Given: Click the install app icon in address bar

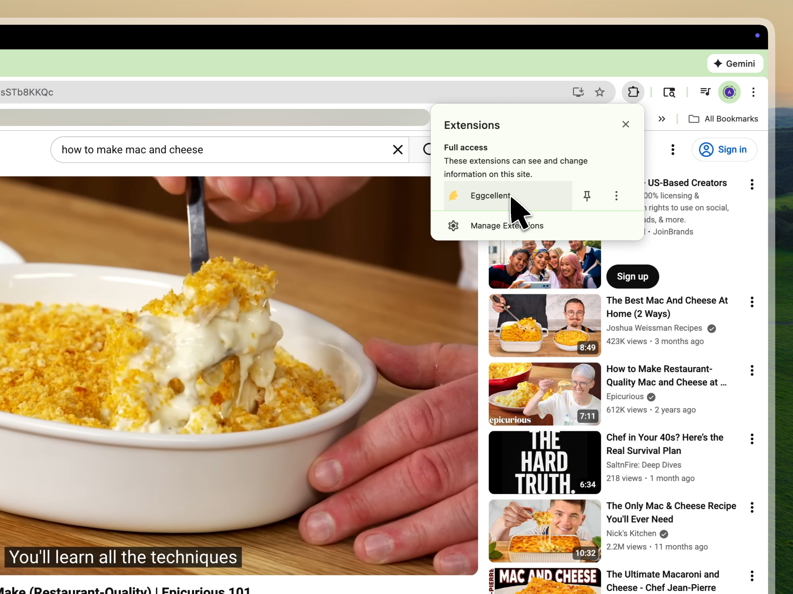Looking at the screenshot, I should tap(578, 92).
